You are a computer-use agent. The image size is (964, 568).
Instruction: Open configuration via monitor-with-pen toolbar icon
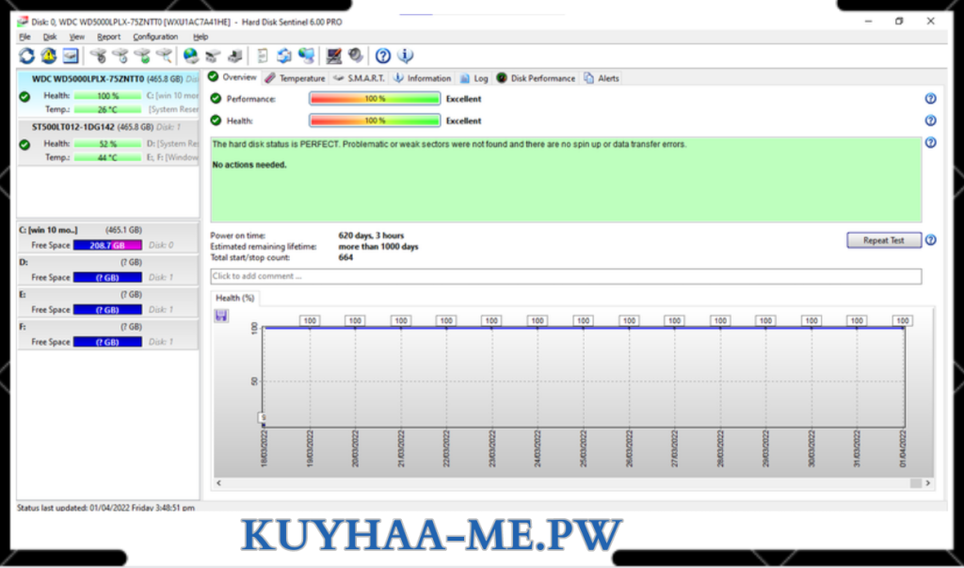(x=334, y=56)
